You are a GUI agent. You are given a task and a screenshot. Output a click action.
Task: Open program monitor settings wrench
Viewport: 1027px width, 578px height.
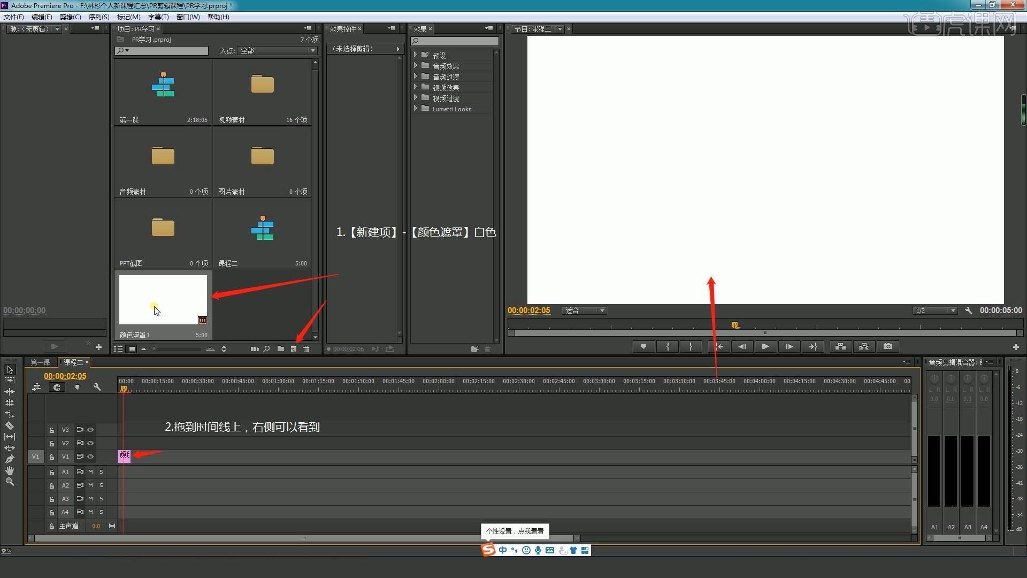(x=969, y=310)
